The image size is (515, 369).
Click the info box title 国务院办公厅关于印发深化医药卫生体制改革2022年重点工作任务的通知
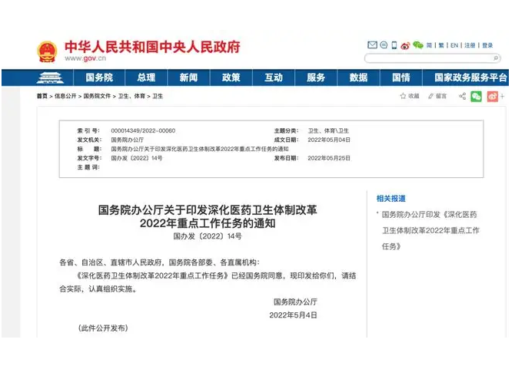pos(200,149)
